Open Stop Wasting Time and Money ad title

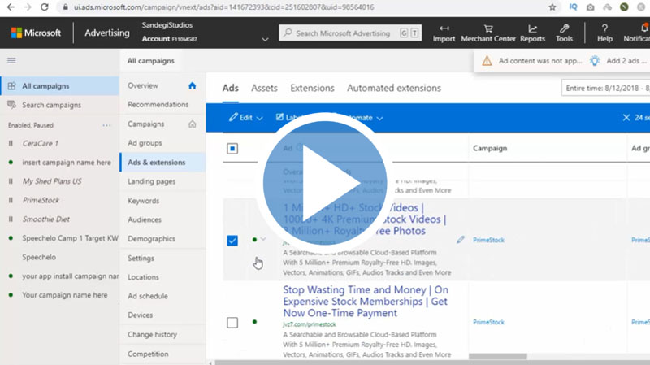tap(365, 301)
